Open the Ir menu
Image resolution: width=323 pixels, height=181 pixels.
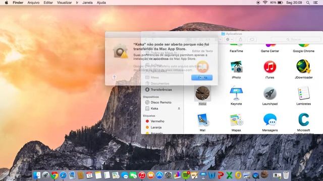click(77, 3)
